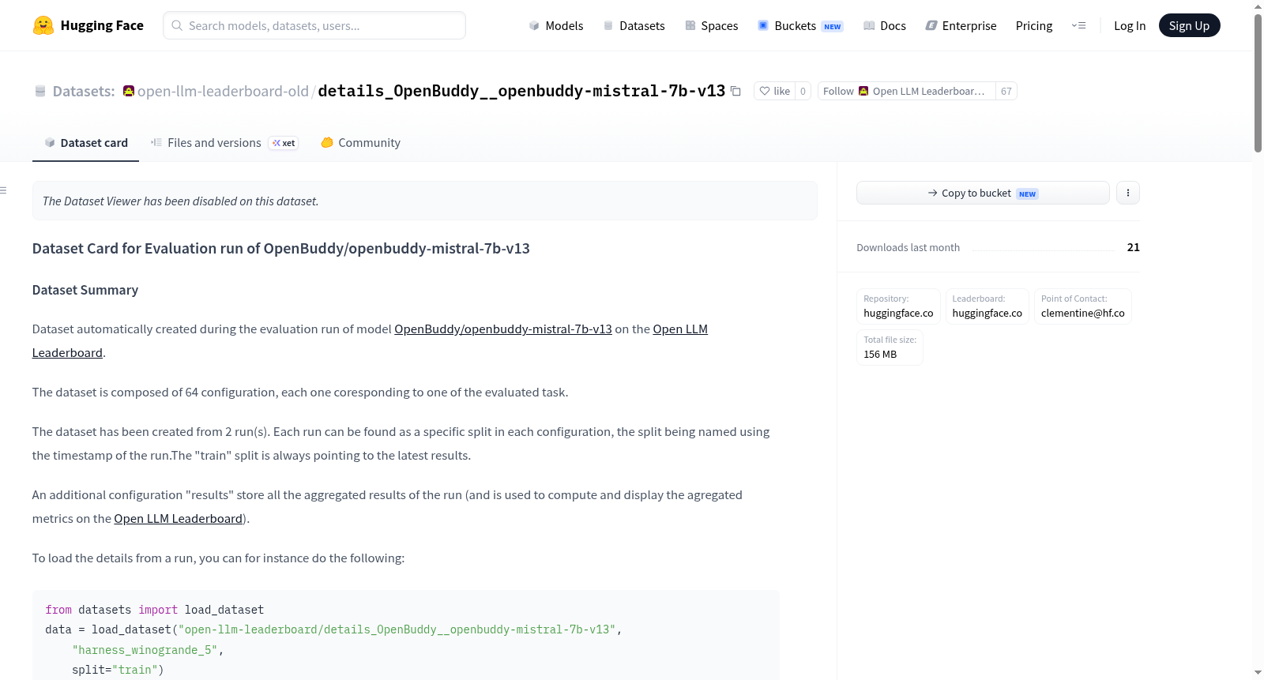Click the Sign Up button
Viewport: 1264px width, 680px height.
(1189, 25)
